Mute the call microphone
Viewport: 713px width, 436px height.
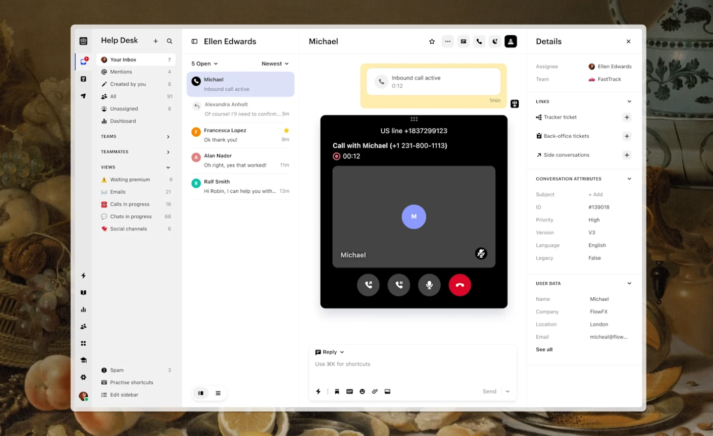click(429, 285)
